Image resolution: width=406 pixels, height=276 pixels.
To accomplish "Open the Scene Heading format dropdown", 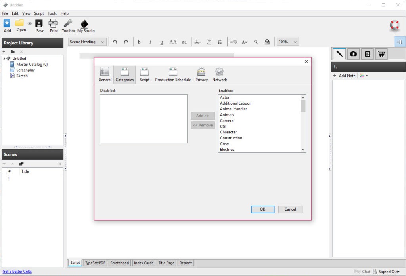I will pos(87,42).
